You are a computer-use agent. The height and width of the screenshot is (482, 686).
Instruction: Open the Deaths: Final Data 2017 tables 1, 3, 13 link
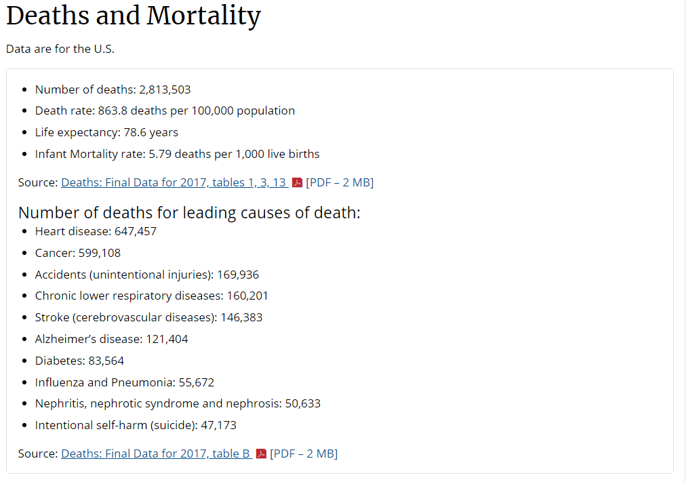click(174, 182)
